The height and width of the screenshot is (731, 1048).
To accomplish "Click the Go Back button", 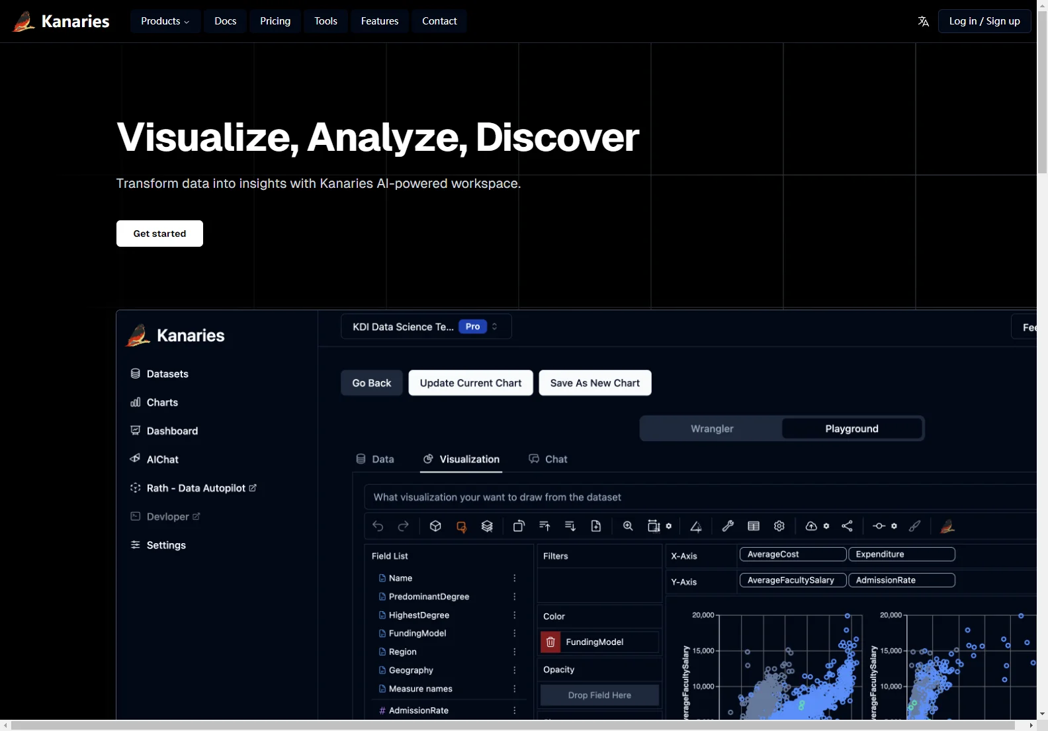I will click(372, 383).
